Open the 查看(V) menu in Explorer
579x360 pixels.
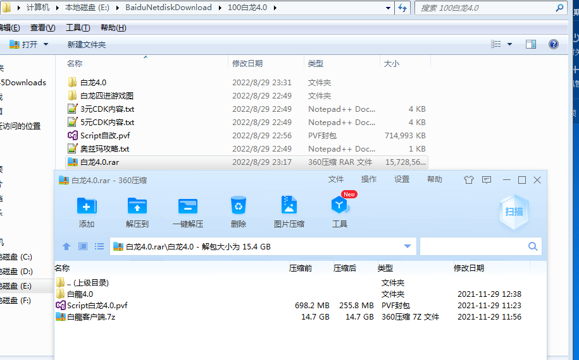43,28
